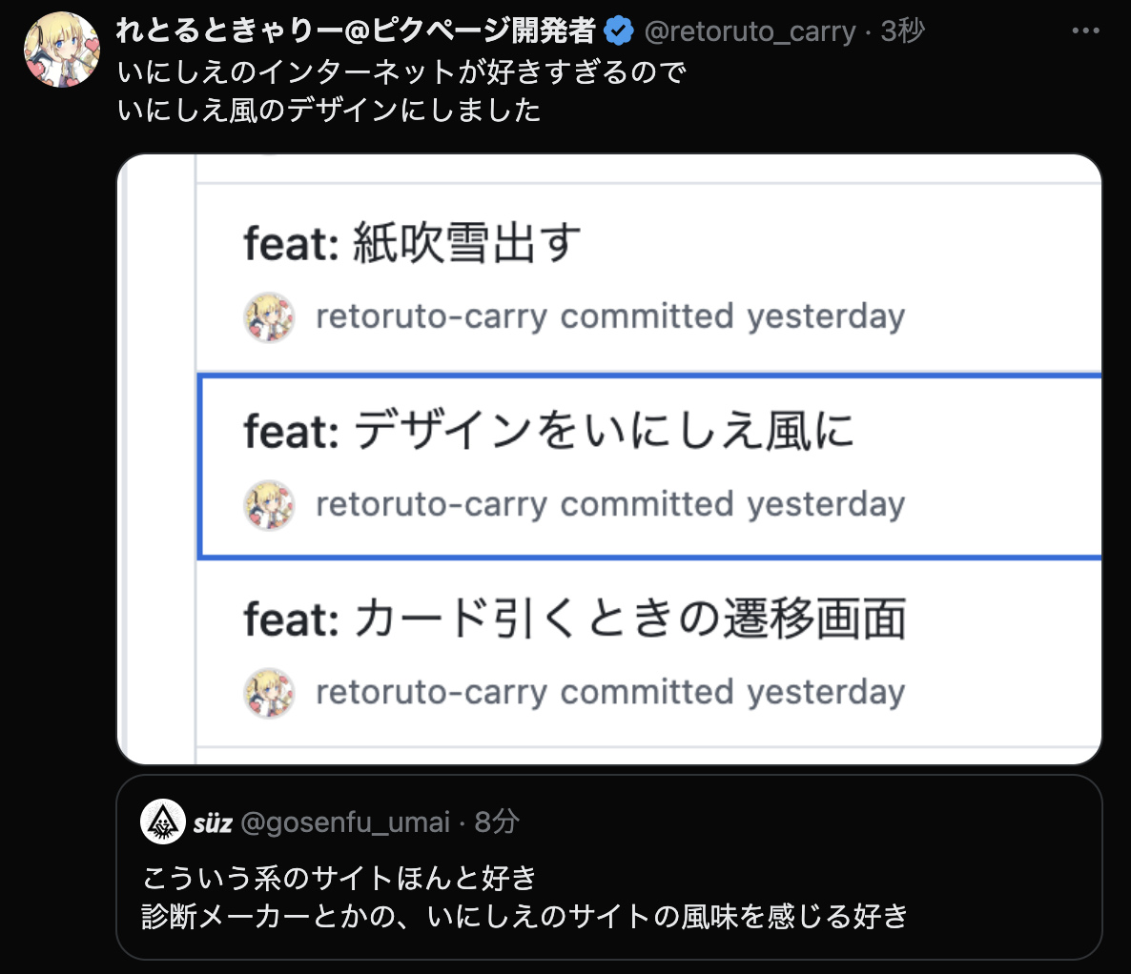Click the blue verified badge icon
Viewport: 1131px width, 974px height.
(x=620, y=30)
